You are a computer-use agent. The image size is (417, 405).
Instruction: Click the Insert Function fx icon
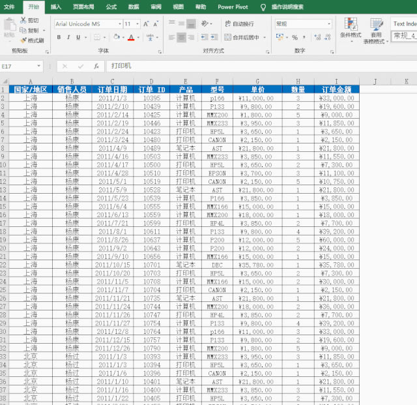coord(96,66)
